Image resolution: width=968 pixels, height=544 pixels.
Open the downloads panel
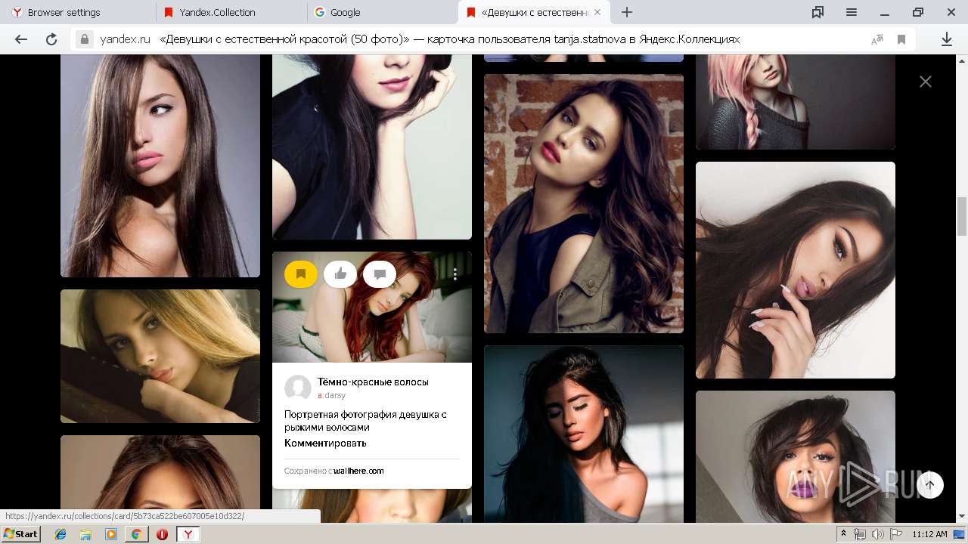pyautogui.click(x=947, y=39)
